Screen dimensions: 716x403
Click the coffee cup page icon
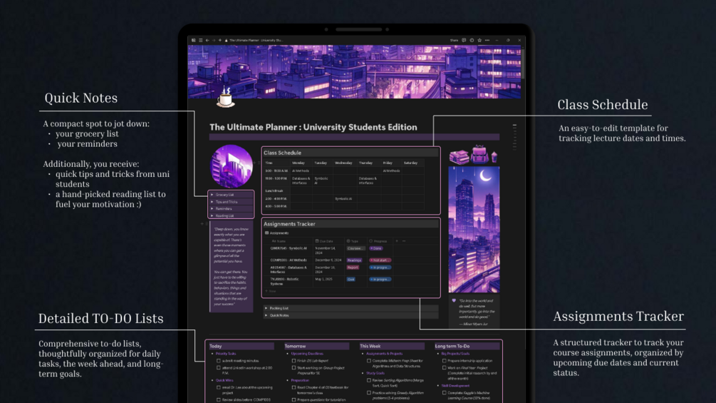click(x=226, y=97)
